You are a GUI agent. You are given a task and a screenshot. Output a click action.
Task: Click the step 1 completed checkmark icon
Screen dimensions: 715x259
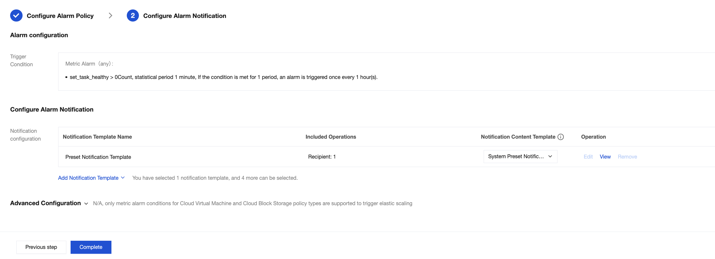(x=16, y=16)
